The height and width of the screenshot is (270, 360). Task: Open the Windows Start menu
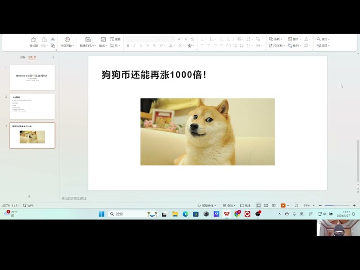click(101, 214)
